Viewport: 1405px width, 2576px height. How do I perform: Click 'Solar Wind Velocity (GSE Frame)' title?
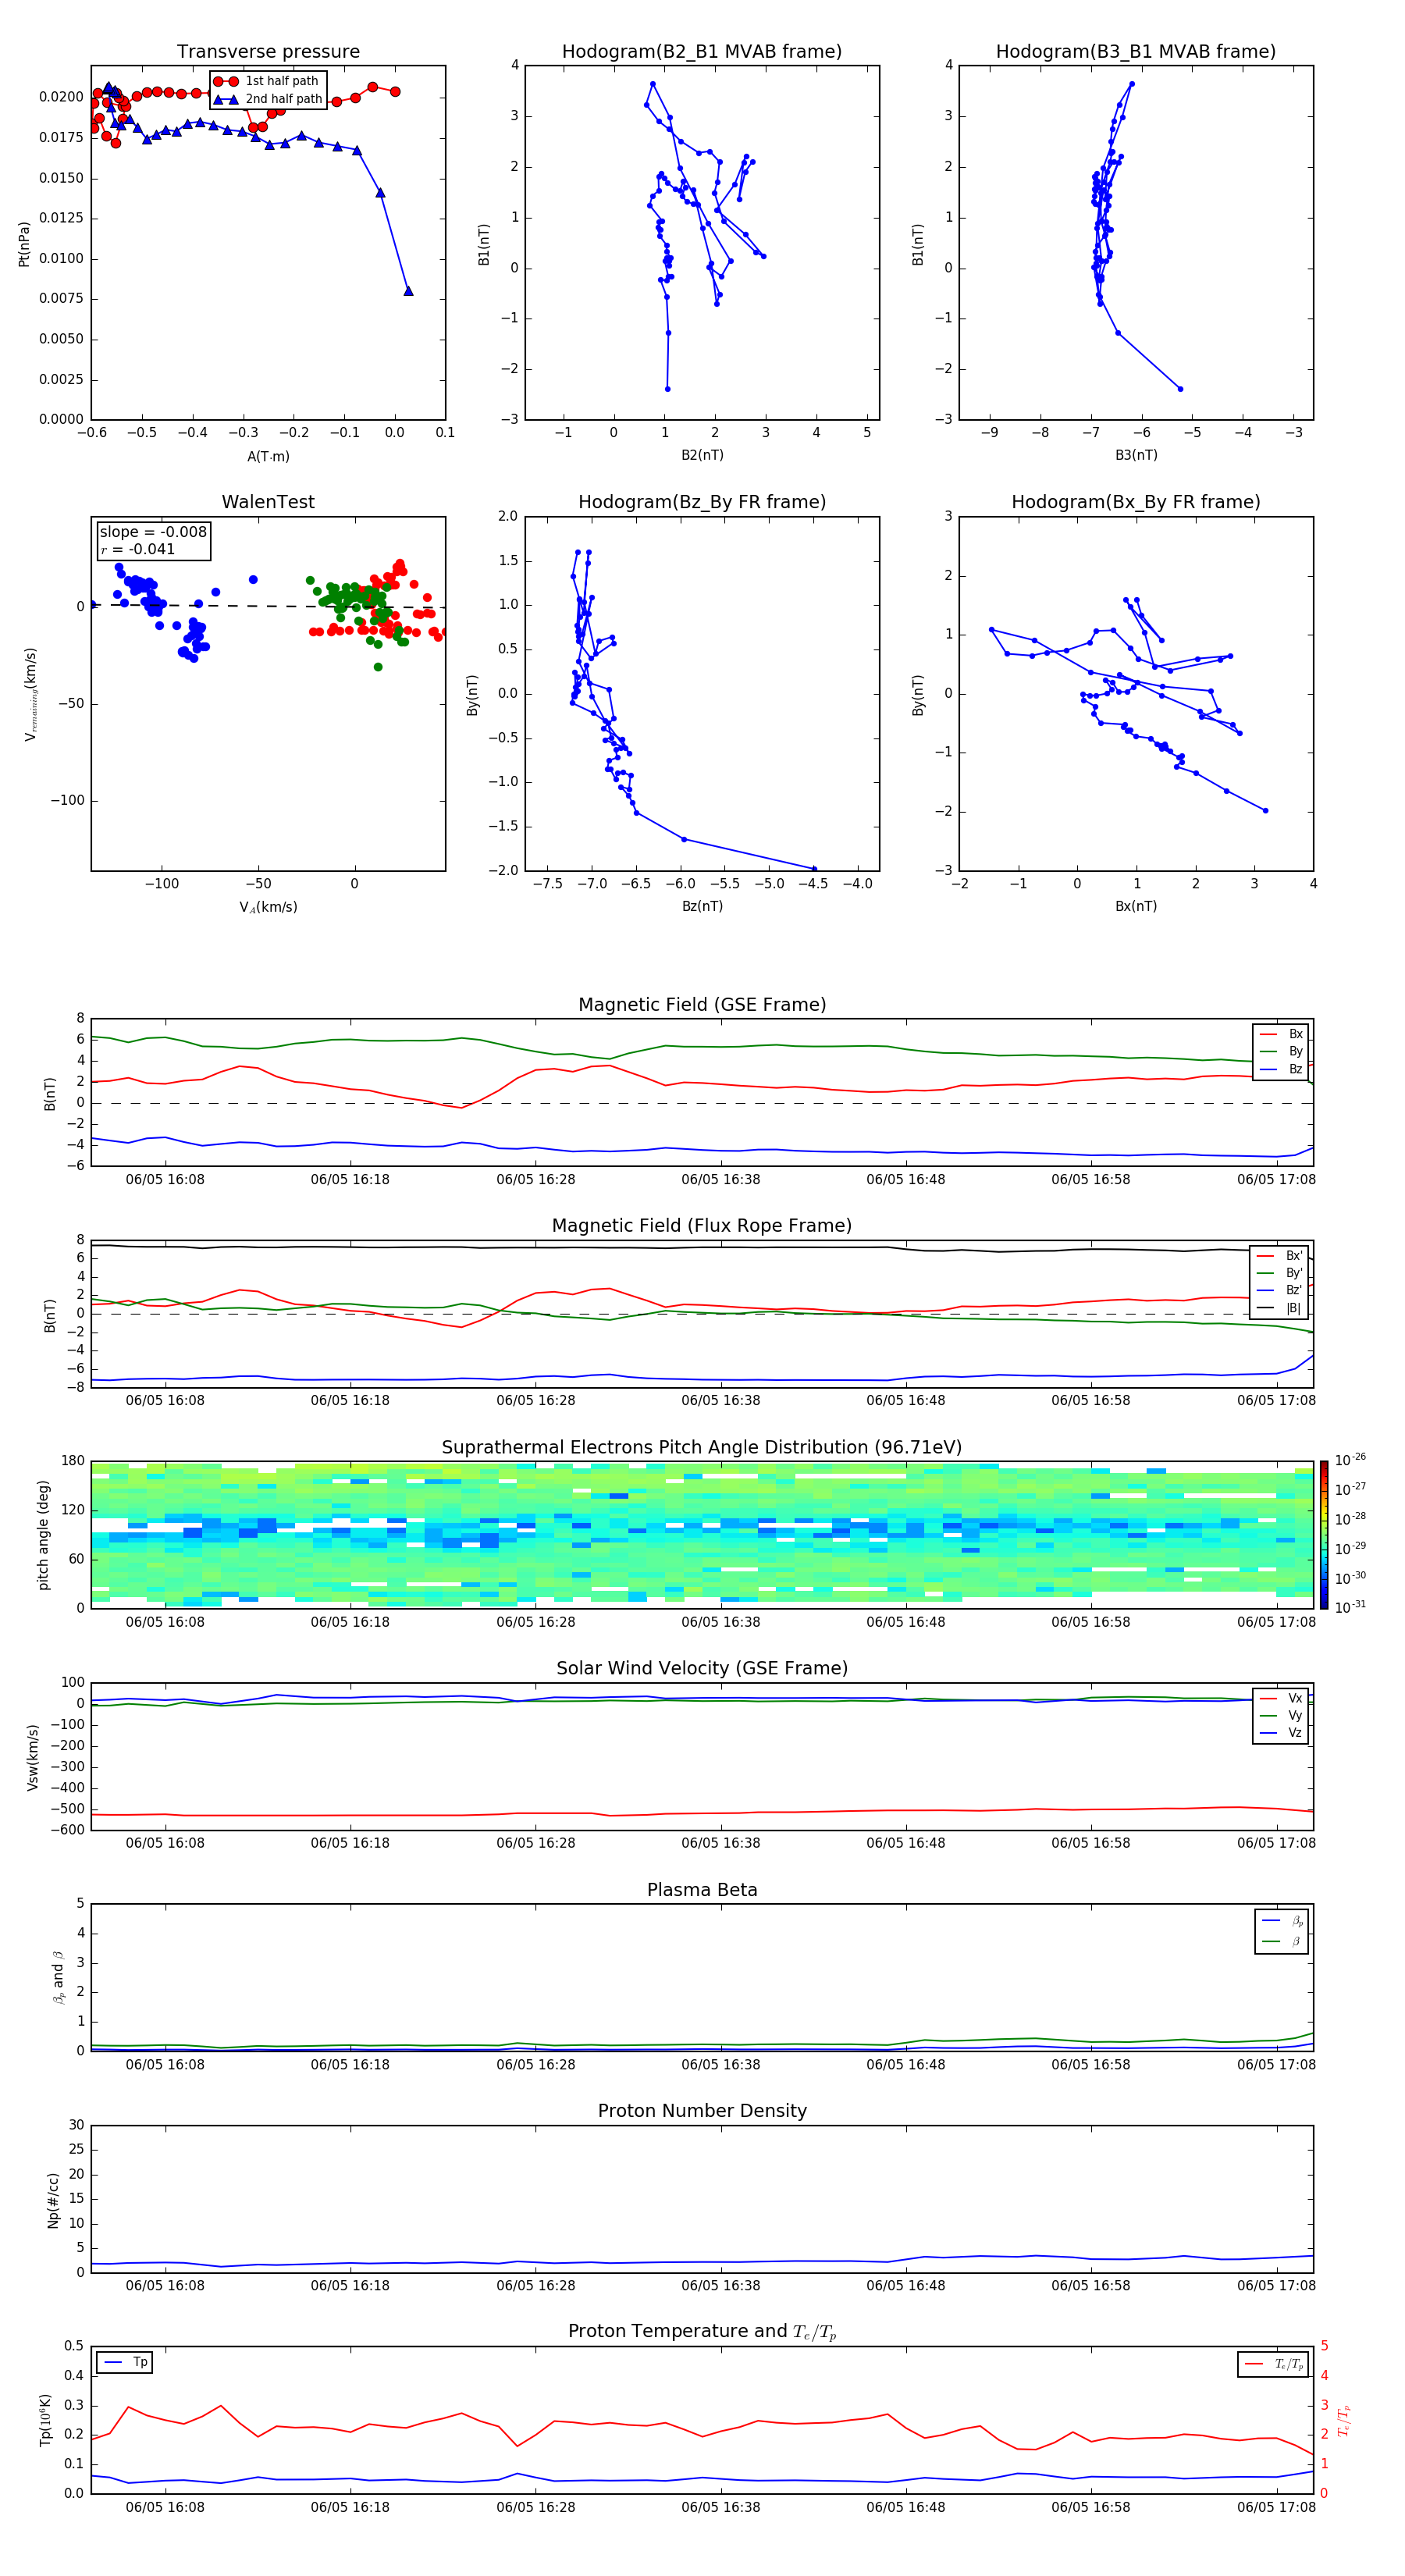(x=702, y=1669)
